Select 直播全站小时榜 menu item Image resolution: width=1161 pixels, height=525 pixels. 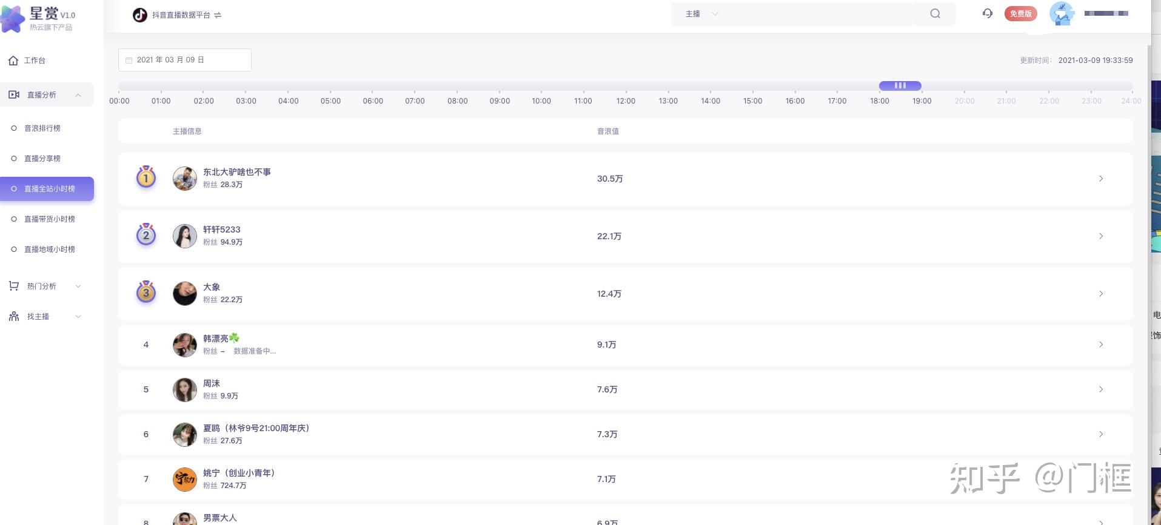pos(47,189)
